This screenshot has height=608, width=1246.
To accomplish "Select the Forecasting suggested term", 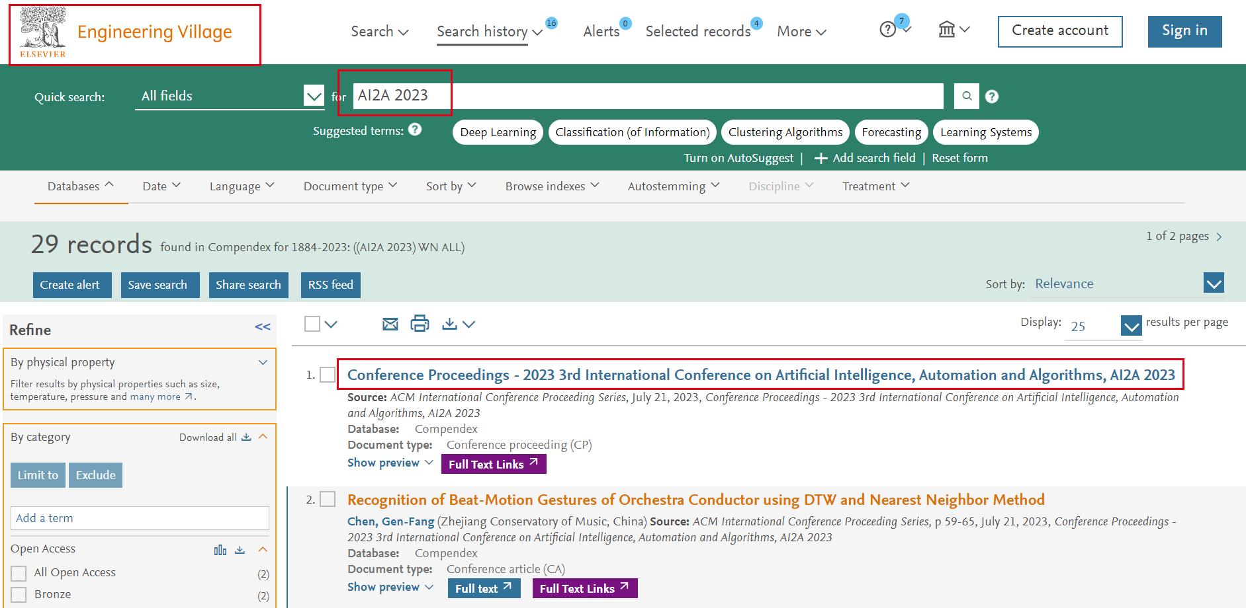I will pyautogui.click(x=891, y=132).
